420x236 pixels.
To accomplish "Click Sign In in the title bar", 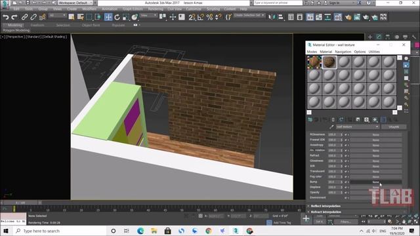I will tap(334, 3).
